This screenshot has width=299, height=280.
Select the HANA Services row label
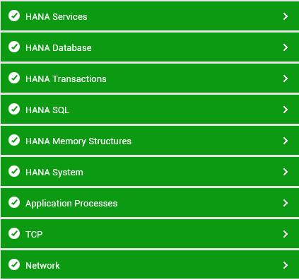click(57, 17)
